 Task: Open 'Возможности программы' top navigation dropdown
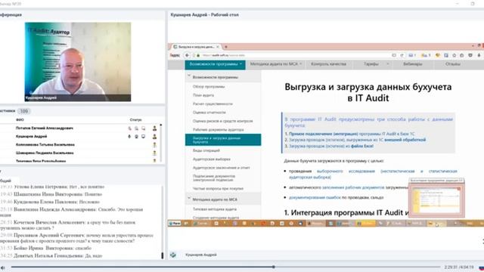tap(216, 64)
